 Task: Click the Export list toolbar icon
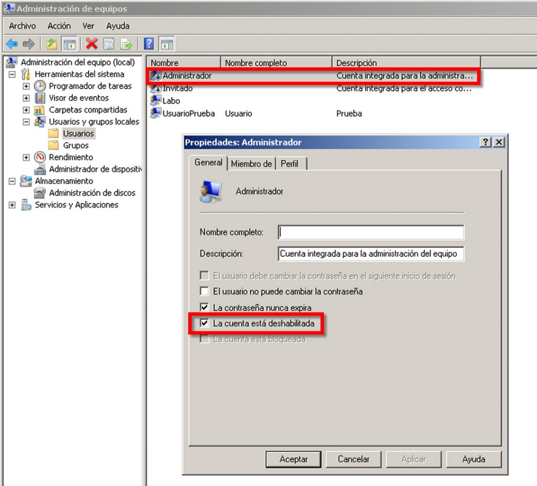tap(126, 44)
